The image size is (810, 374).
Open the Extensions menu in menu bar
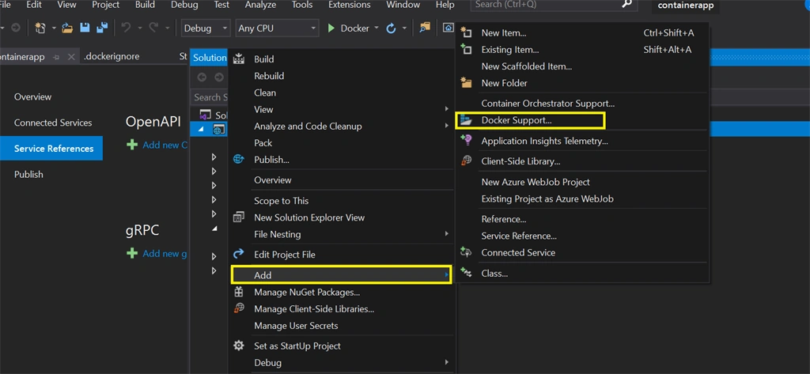coord(349,5)
